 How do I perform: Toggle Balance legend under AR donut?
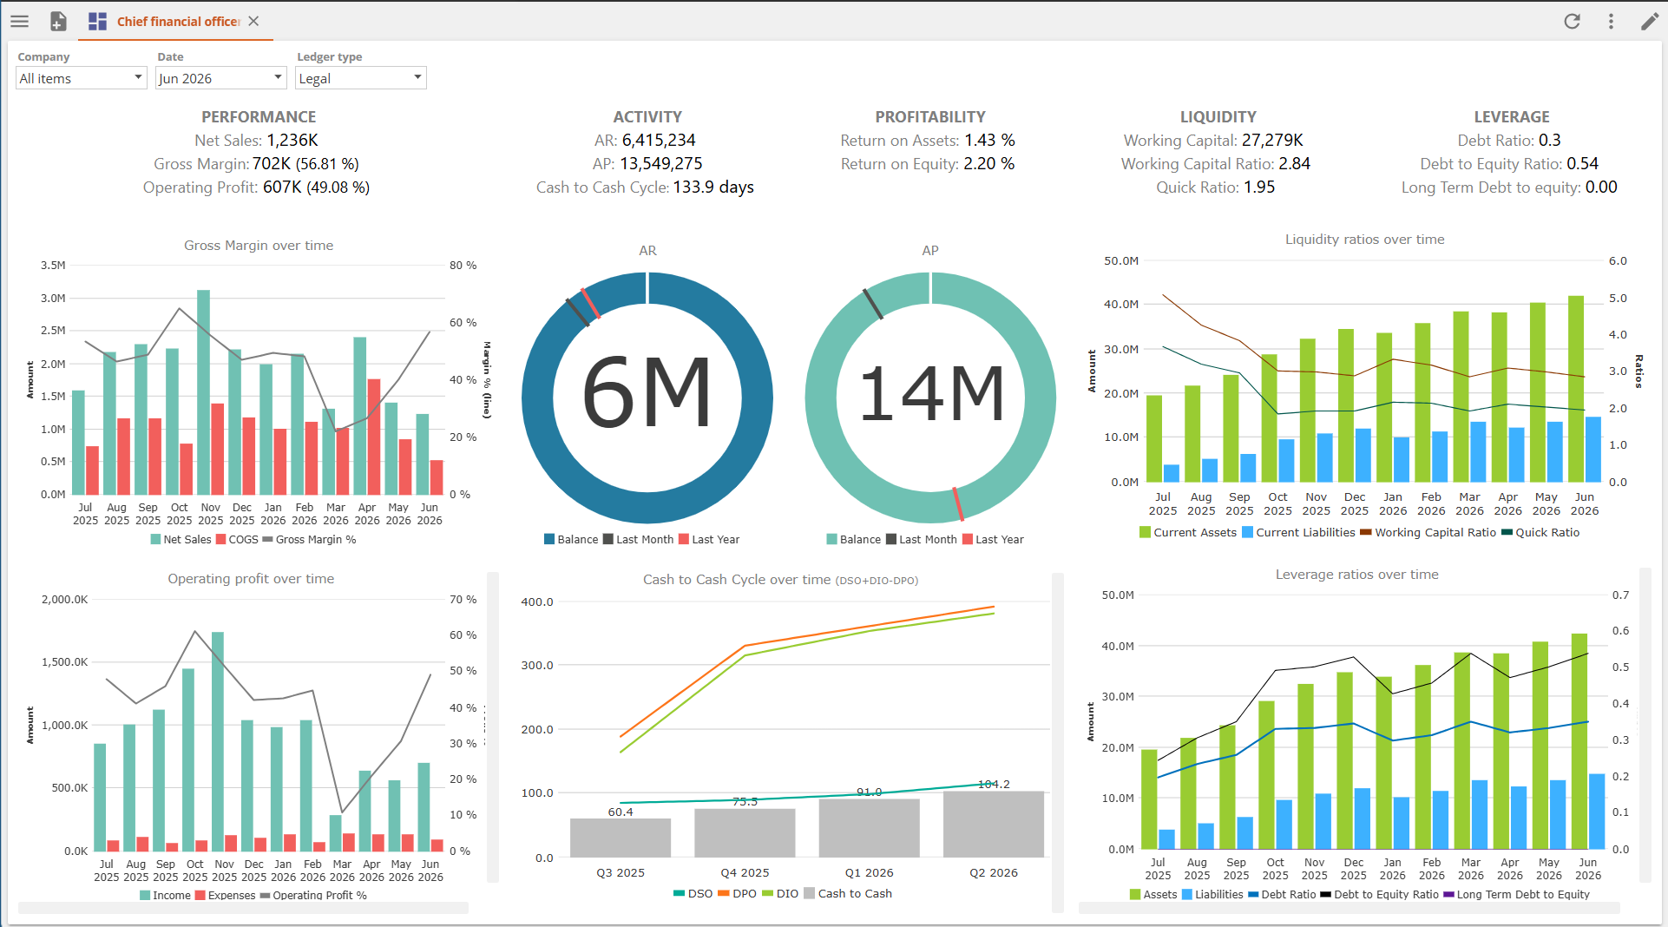(571, 540)
